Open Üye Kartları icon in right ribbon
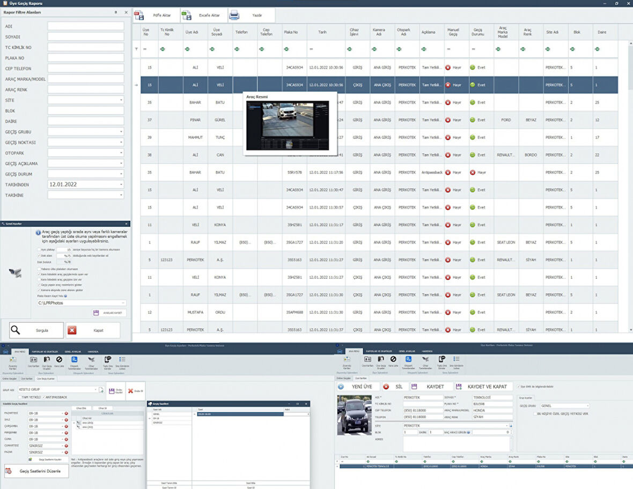 [x=367, y=360]
